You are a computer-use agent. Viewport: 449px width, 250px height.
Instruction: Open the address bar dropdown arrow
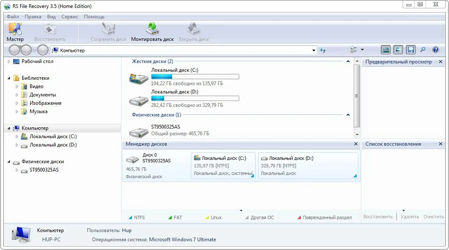pyautogui.click(x=314, y=51)
